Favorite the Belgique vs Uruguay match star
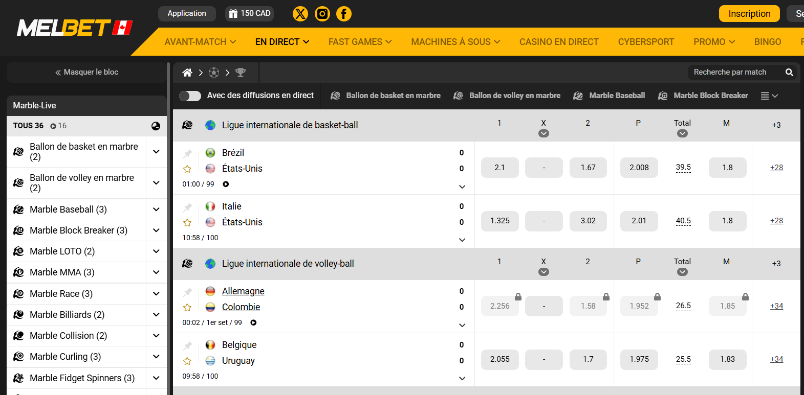This screenshot has width=804, height=395. (x=187, y=361)
